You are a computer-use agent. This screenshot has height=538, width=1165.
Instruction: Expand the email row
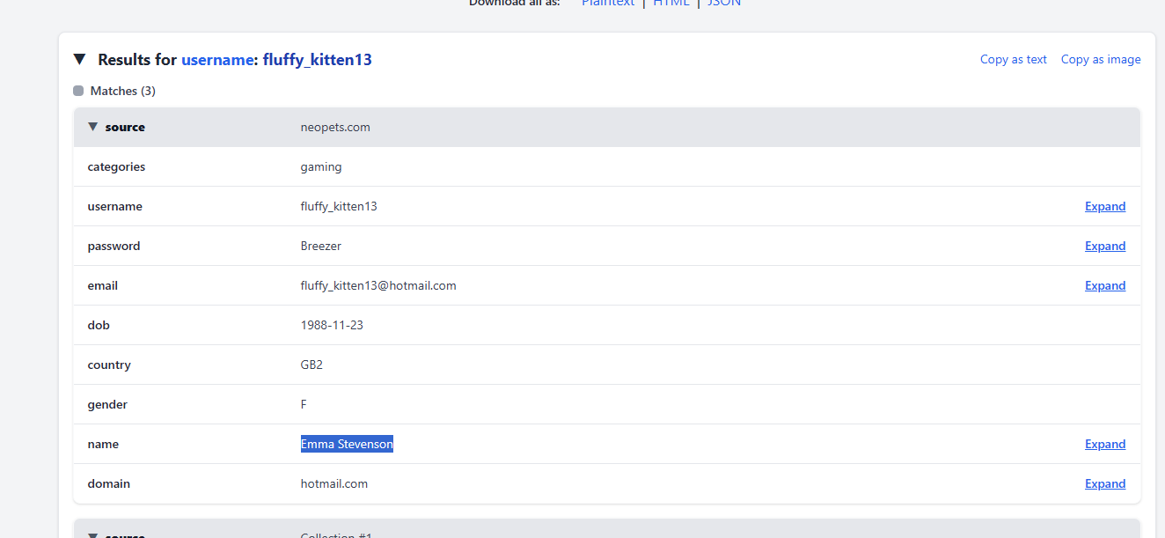1104,285
